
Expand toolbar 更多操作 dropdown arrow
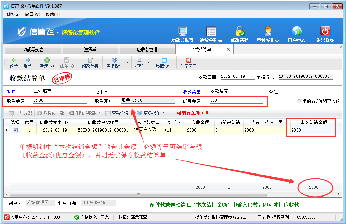(x=127, y=63)
